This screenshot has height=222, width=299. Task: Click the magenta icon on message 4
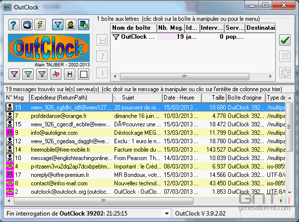pyautogui.click(x=10, y=166)
